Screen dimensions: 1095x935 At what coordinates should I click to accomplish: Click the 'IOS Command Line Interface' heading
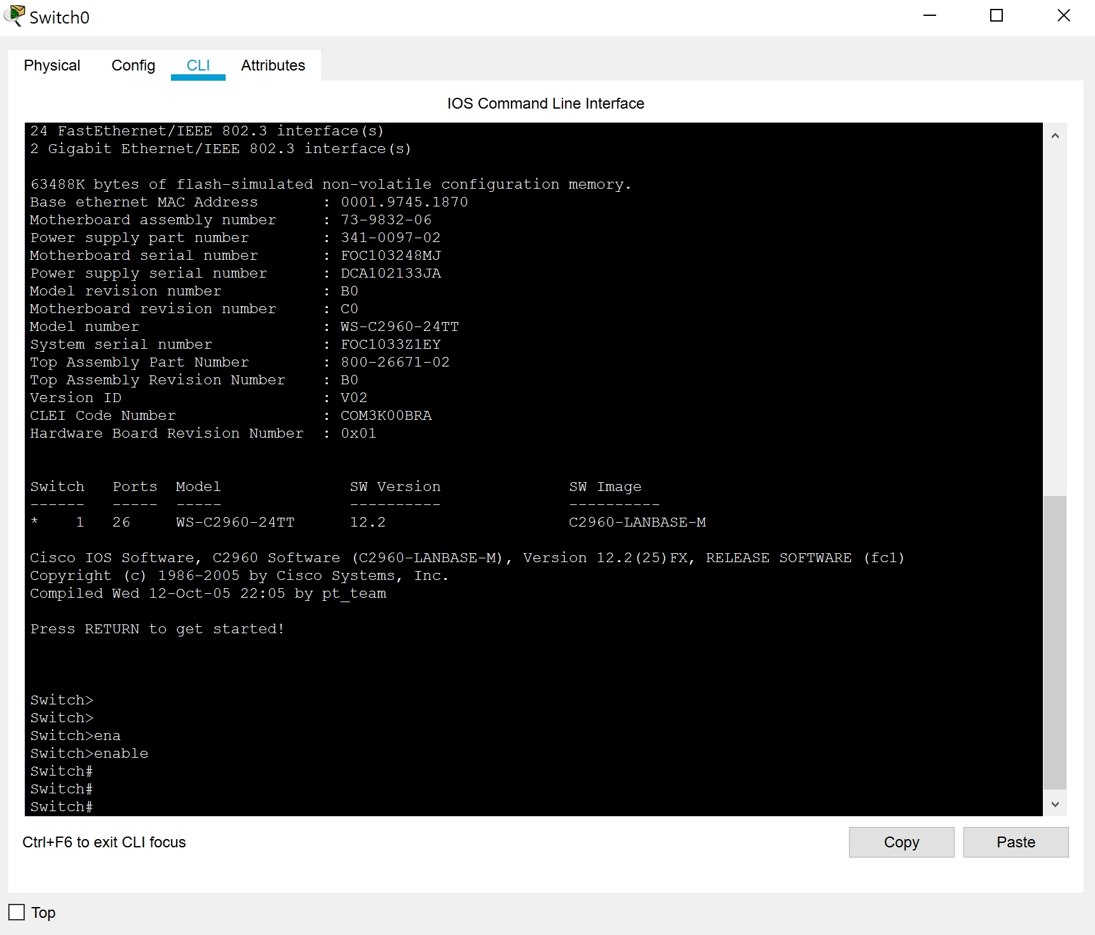[x=545, y=104]
